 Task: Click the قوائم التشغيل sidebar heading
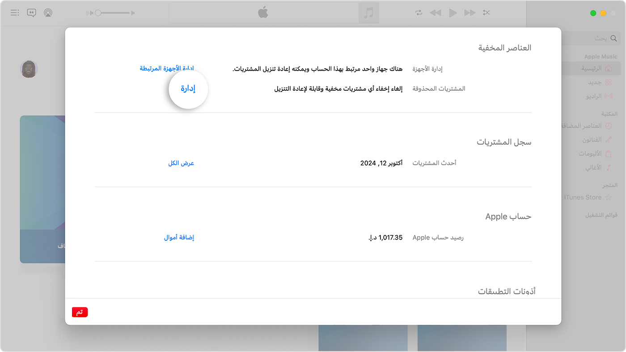[x=601, y=215]
